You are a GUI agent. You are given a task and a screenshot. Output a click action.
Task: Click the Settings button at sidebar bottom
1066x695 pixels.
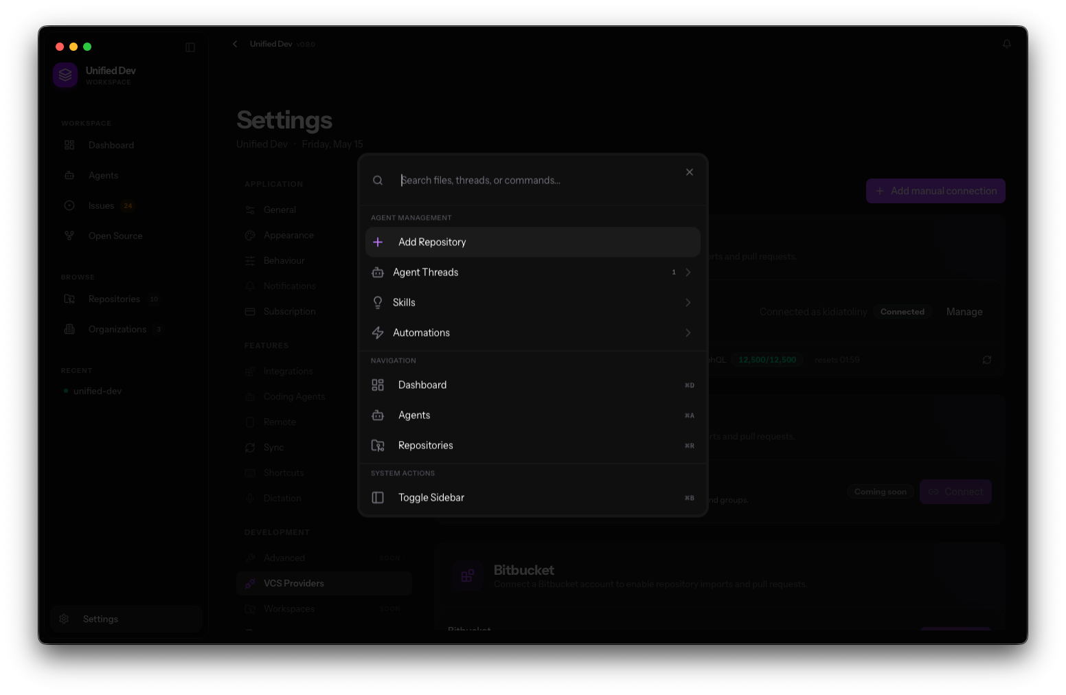point(126,619)
